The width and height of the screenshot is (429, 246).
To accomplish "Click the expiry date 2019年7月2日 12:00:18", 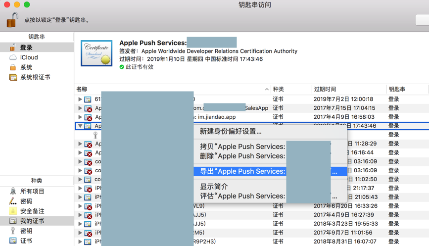I will tap(343, 99).
